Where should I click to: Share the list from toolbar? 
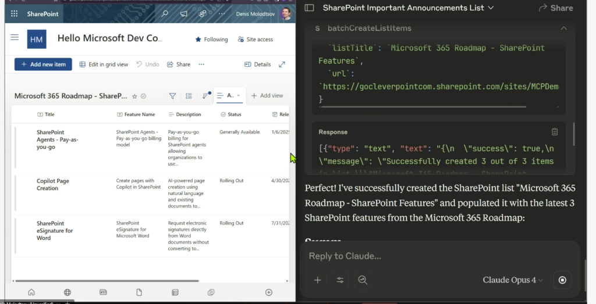coord(178,65)
